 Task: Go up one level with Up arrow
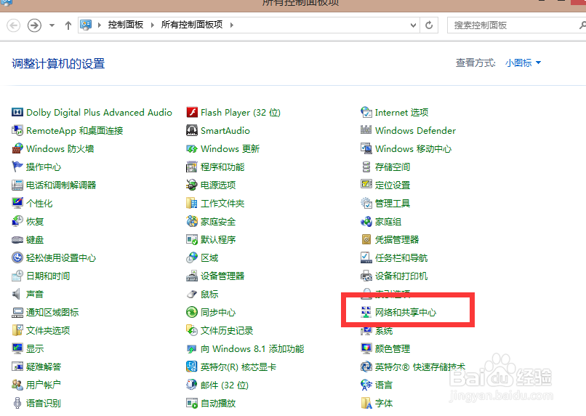tap(68, 25)
